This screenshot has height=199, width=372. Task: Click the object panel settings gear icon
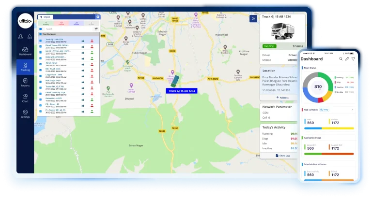(97, 17)
